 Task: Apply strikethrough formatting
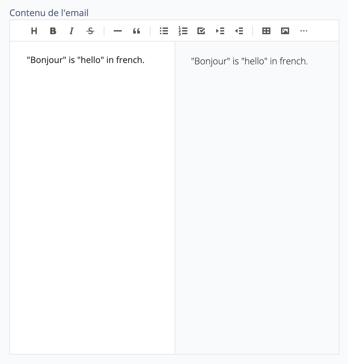point(90,31)
